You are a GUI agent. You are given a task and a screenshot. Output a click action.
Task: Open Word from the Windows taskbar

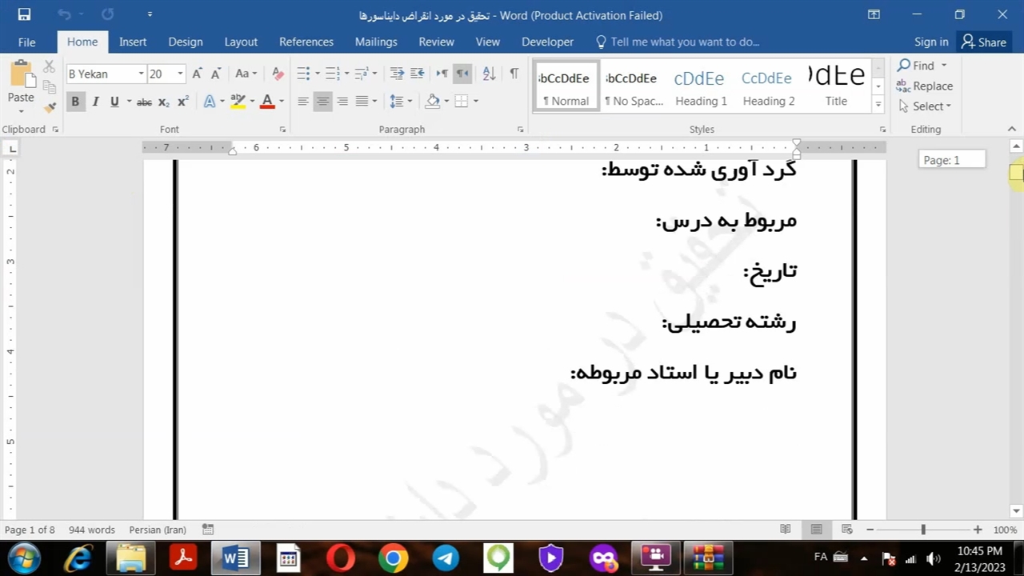point(235,558)
